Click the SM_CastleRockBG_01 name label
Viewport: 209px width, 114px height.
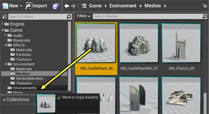(139, 68)
